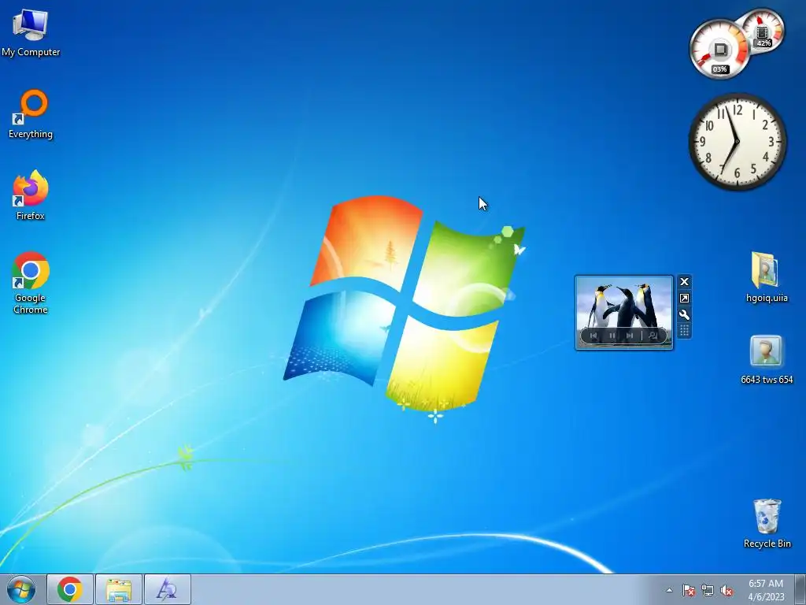
Task: Open Action Center flag tray icon
Action: [688, 590]
